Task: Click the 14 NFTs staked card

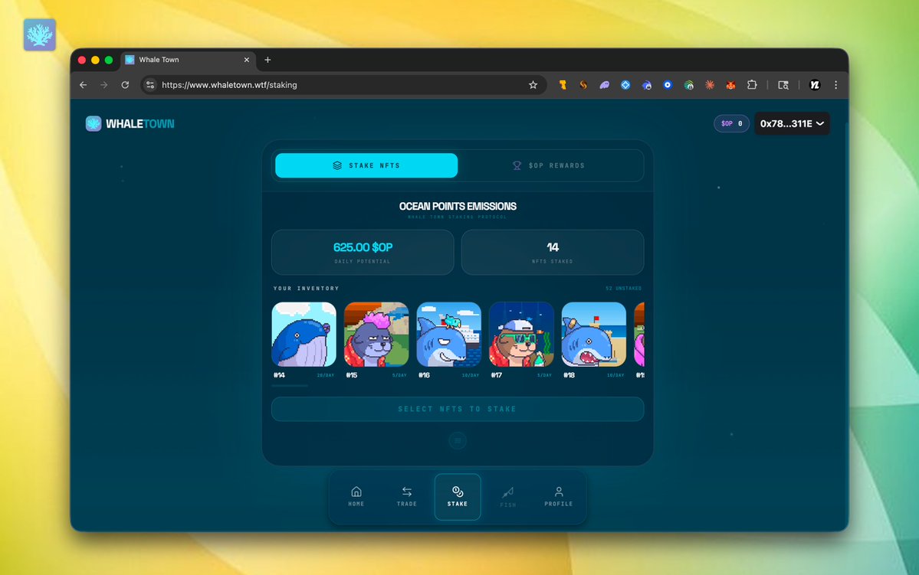Action: tap(553, 252)
